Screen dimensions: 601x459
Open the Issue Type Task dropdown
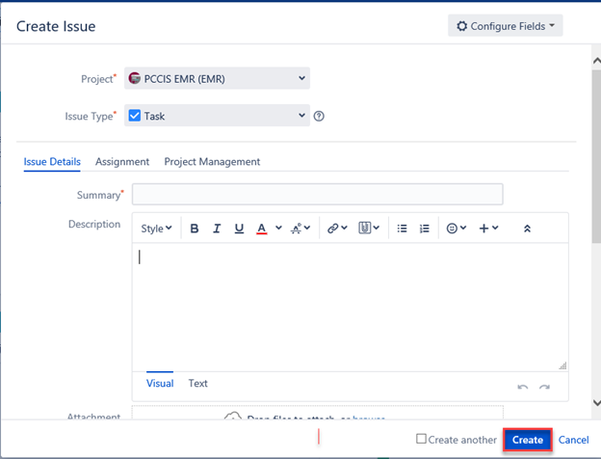pos(217,116)
